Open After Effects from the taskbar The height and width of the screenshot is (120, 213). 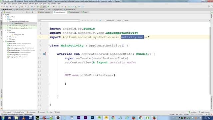[x=79, y=118]
